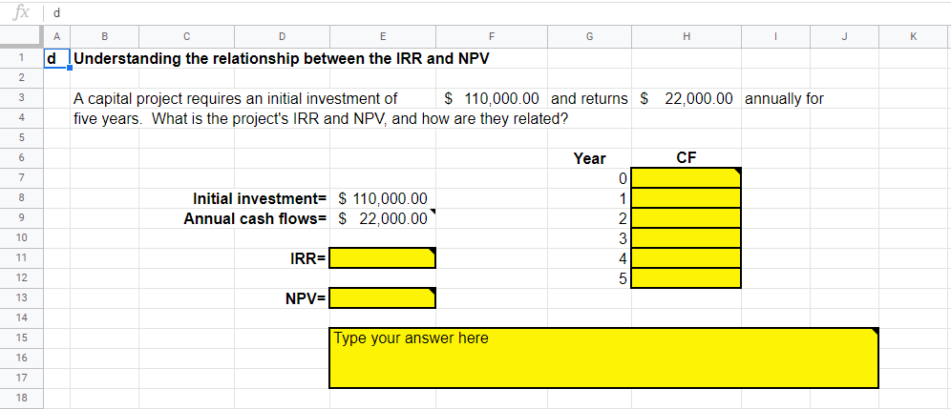Viewport: 951px width, 409px height.
Task: Select row 5 header
Action: click(22, 137)
